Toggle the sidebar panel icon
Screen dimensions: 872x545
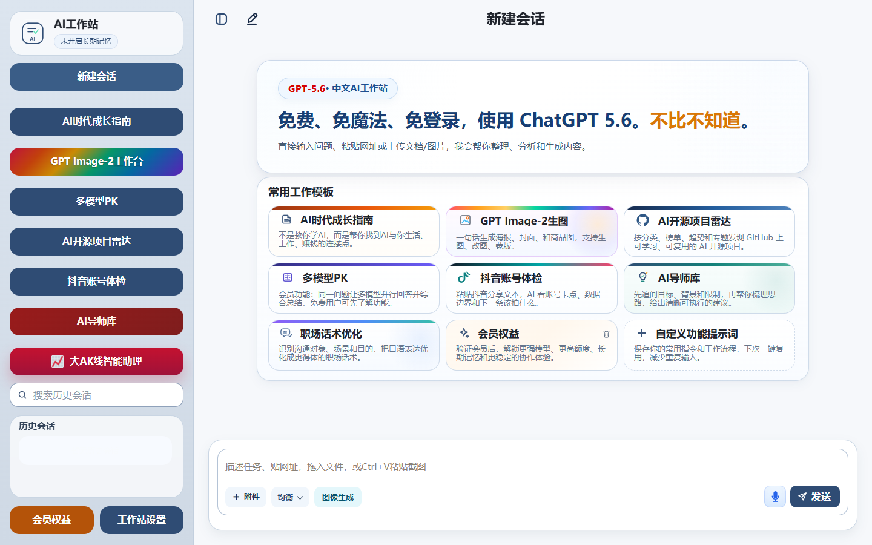tap(222, 19)
